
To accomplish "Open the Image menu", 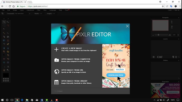I will coord(15,10).
